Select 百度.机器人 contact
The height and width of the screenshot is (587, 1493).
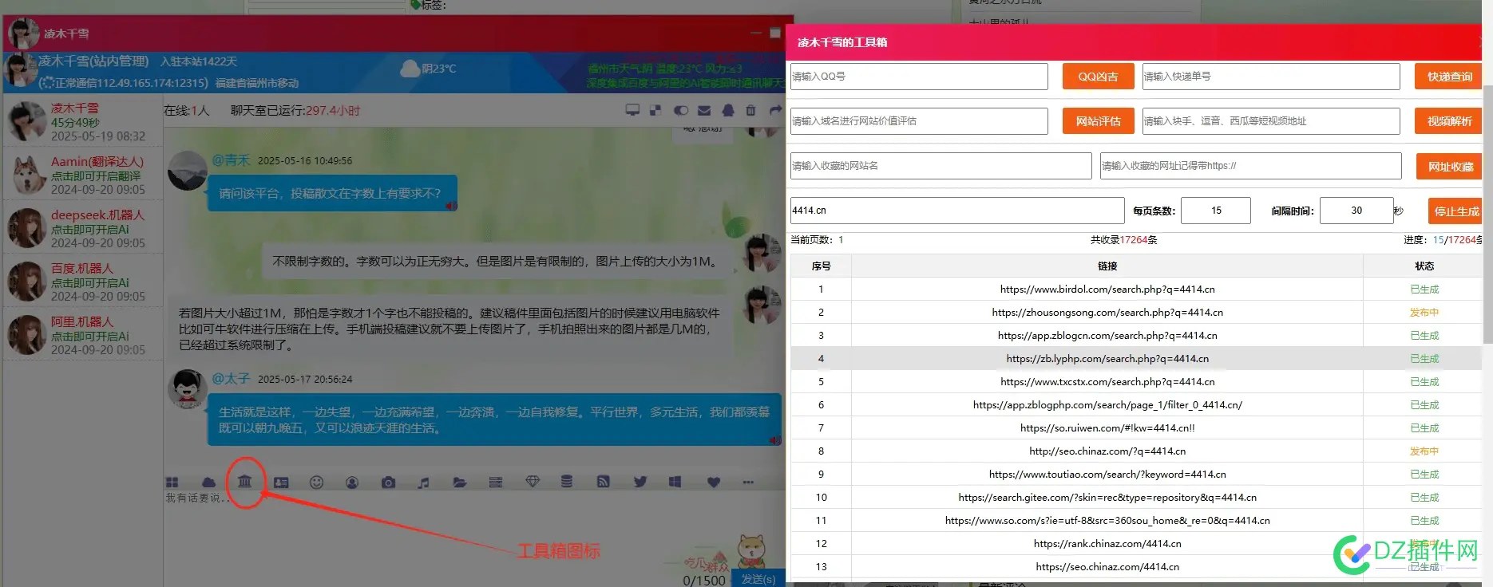pos(83,282)
